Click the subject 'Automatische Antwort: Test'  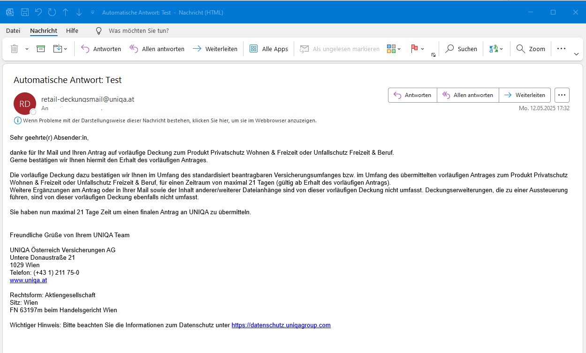tap(68, 80)
